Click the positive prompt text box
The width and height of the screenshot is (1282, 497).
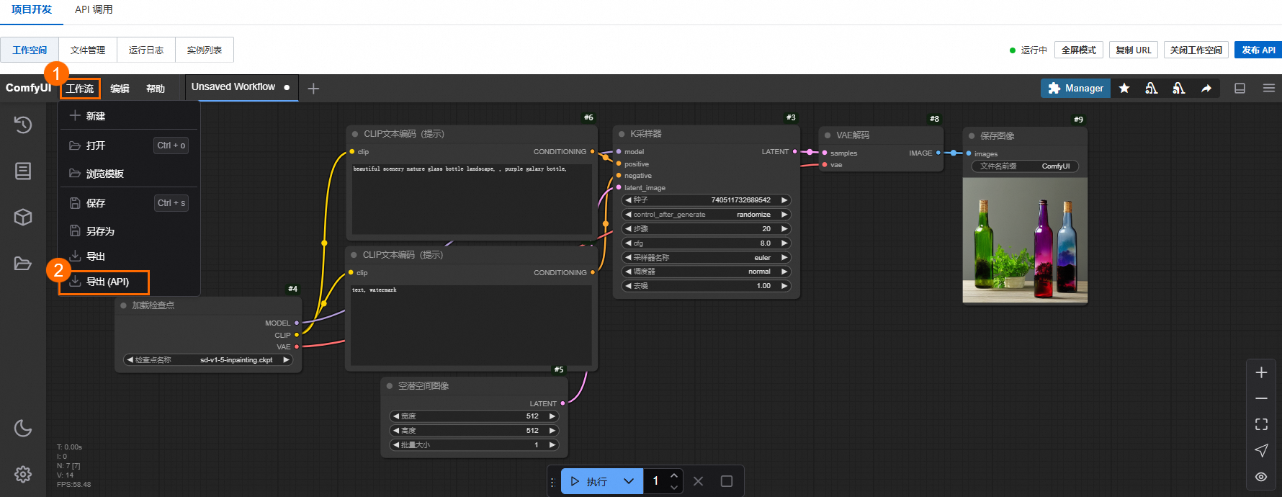[472, 198]
